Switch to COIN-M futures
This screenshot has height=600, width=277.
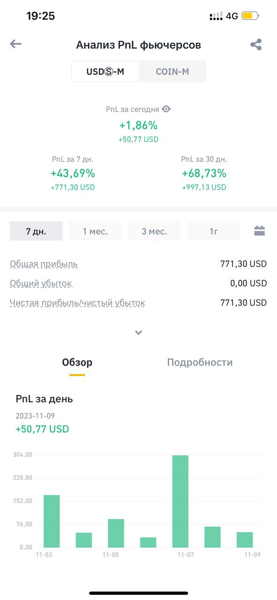pos(172,72)
